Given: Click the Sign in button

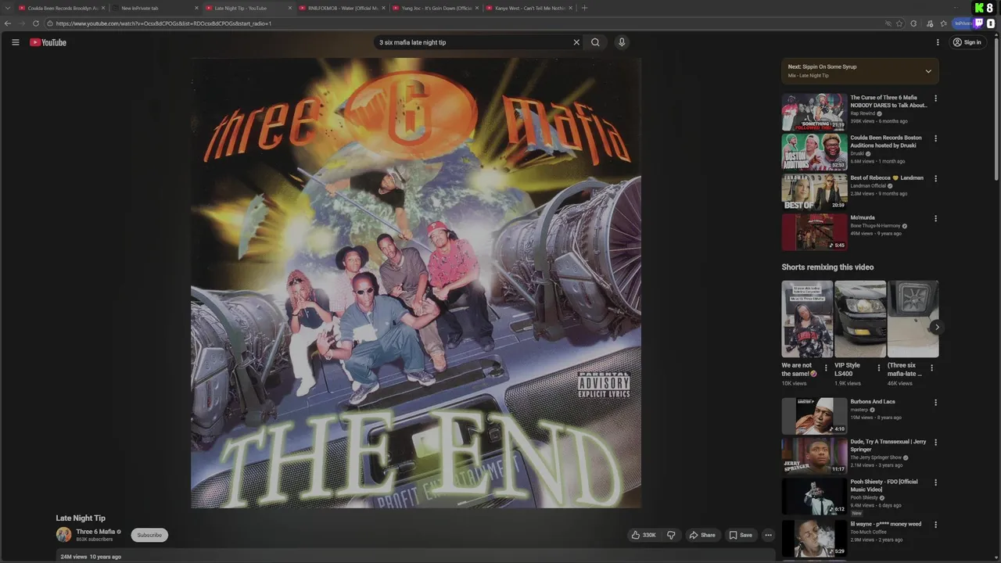Looking at the screenshot, I should [x=967, y=42].
